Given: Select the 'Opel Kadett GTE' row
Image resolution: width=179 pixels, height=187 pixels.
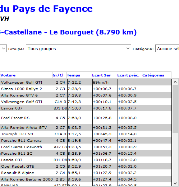Looking at the screenshot, I should click(x=86, y=167).
